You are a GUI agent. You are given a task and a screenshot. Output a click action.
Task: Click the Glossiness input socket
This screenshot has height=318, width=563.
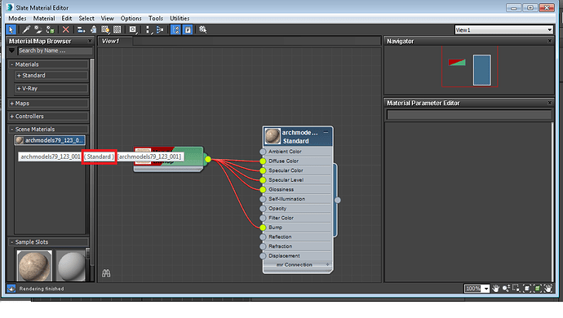click(x=263, y=189)
